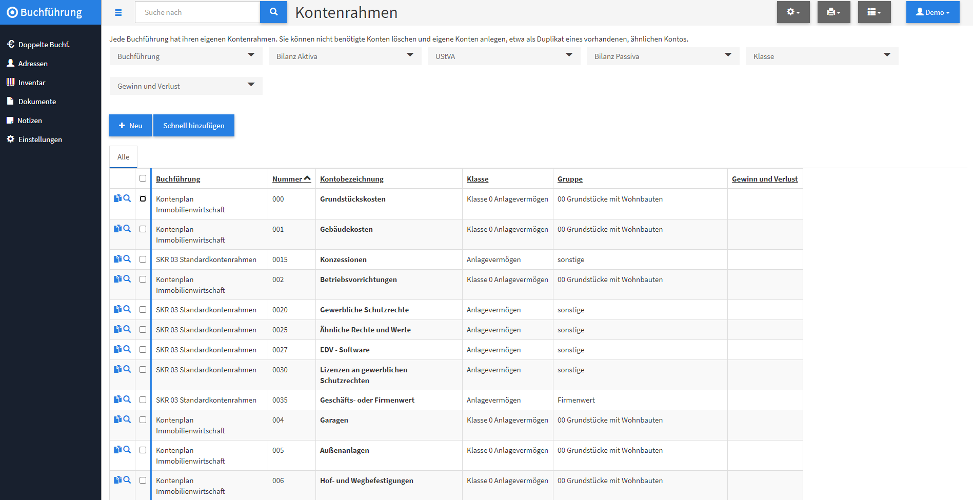Click the Schnell hinzufügen button
This screenshot has width=973, height=500.
(x=194, y=125)
